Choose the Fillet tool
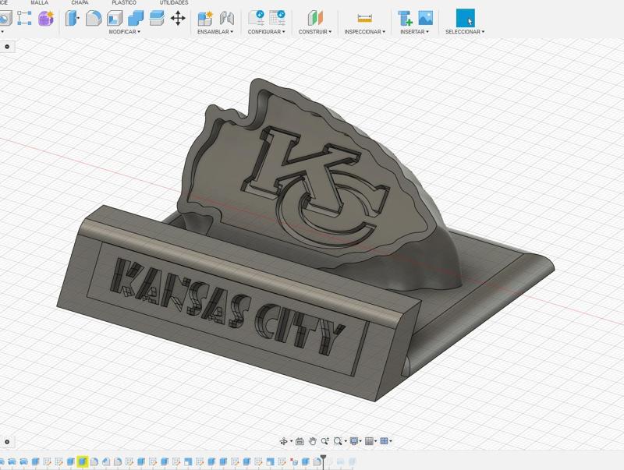The height and width of the screenshot is (470, 624). pos(94,18)
